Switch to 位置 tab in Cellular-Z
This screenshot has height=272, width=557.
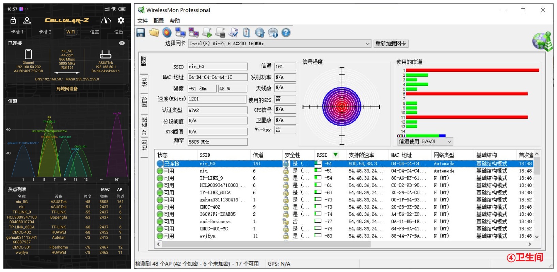point(95,32)
